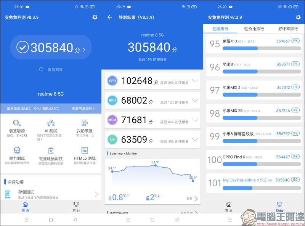This screenshot has width=305, height=226.
Task: Click 贏過 19% 的使用者 text
Action: [152, 59]
